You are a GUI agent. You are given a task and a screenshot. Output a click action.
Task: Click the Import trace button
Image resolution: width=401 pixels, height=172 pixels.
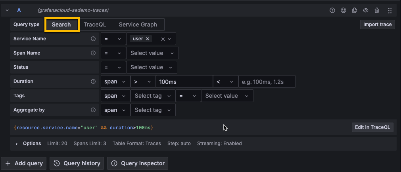click(377, 25)
